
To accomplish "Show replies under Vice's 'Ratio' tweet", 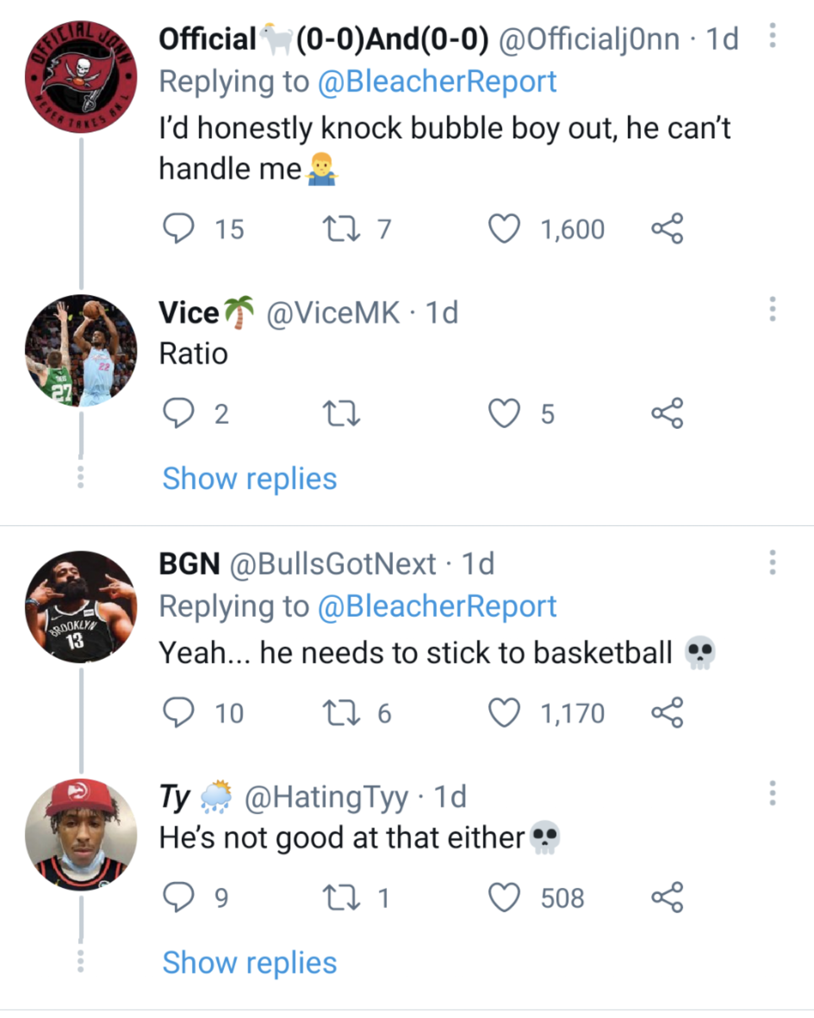I will point(249,479).
